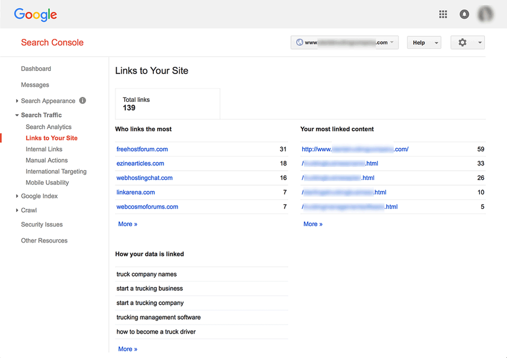Select 'how to become a truck driver' text
Viewport: 507px width, 358px height.
point(156,332)
